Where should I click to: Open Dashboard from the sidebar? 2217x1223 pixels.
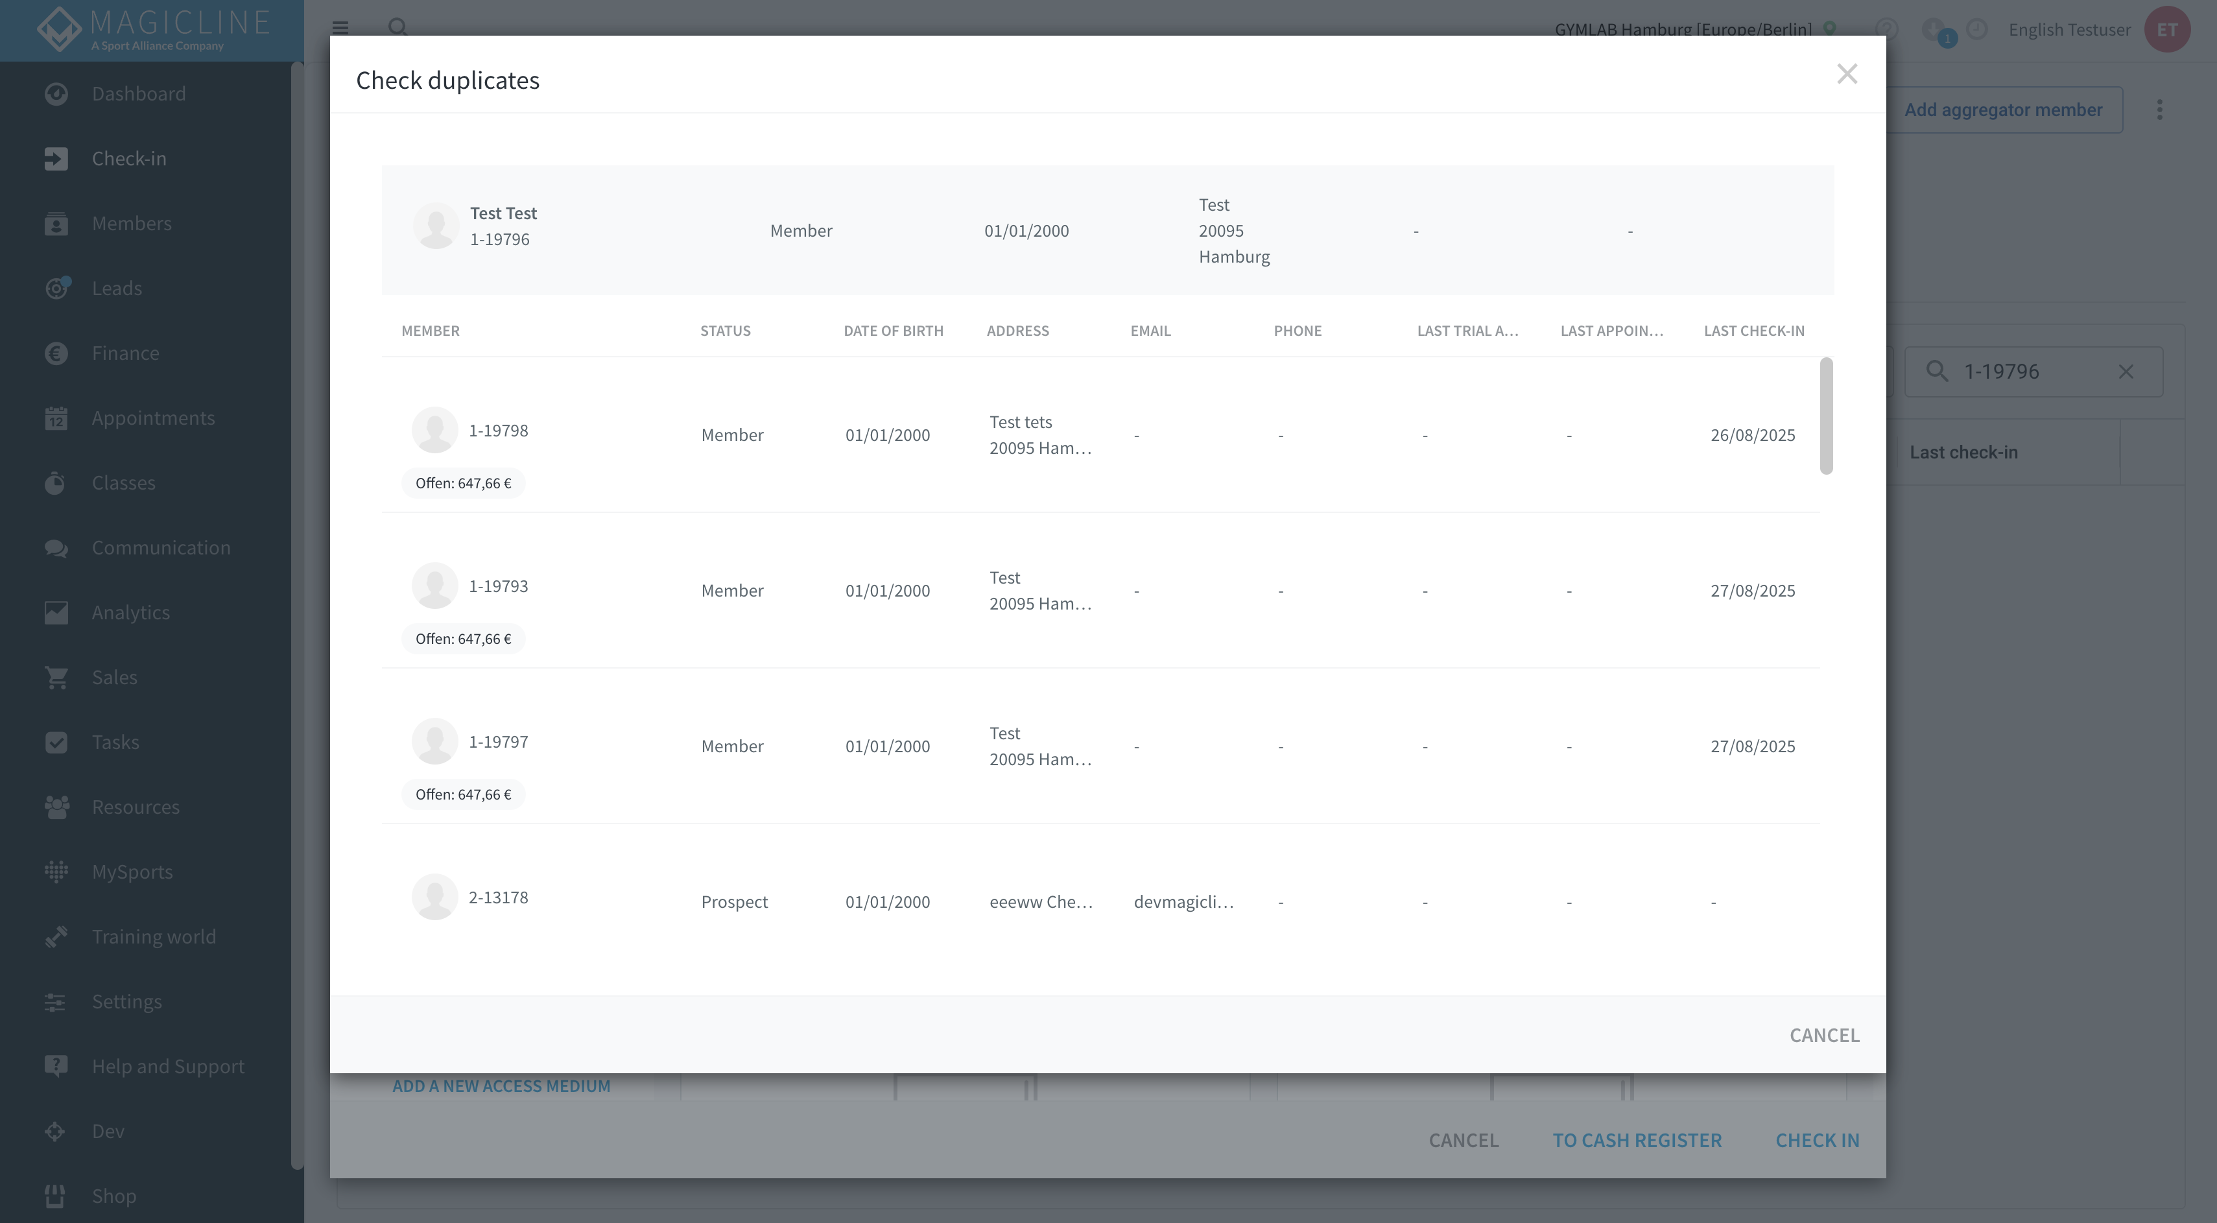tap(137, 93)
